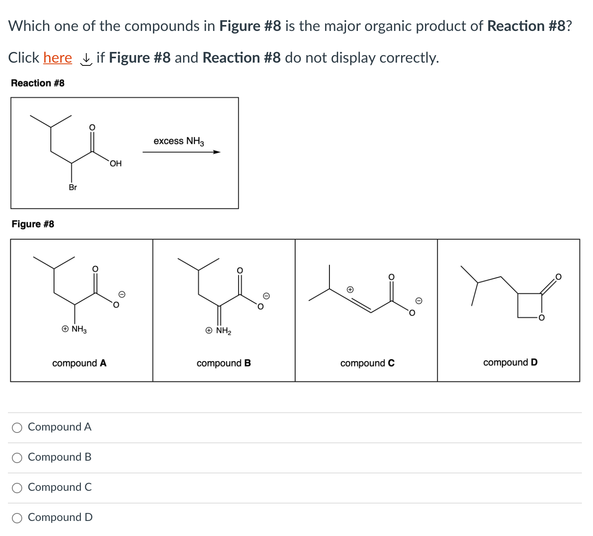Click the "compound D" caption in the figure
593x536 pixels.
pos(510,362)
